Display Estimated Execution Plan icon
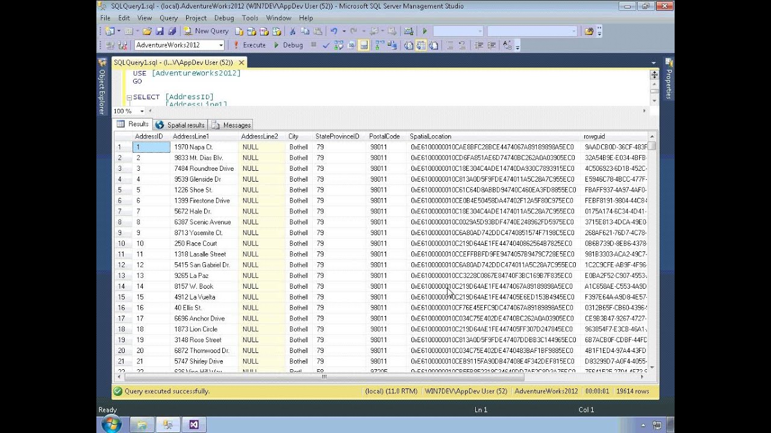The height and width of the screenshot is (433, 771). 339,45
